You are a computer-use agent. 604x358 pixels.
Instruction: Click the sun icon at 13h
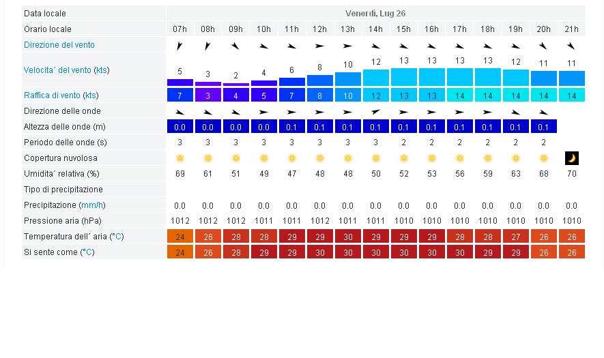348,158
